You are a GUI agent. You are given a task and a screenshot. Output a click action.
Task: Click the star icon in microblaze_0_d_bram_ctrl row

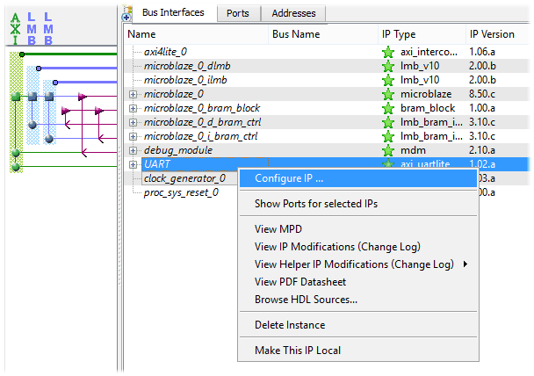pyautogui.click(x=388, y=122)
